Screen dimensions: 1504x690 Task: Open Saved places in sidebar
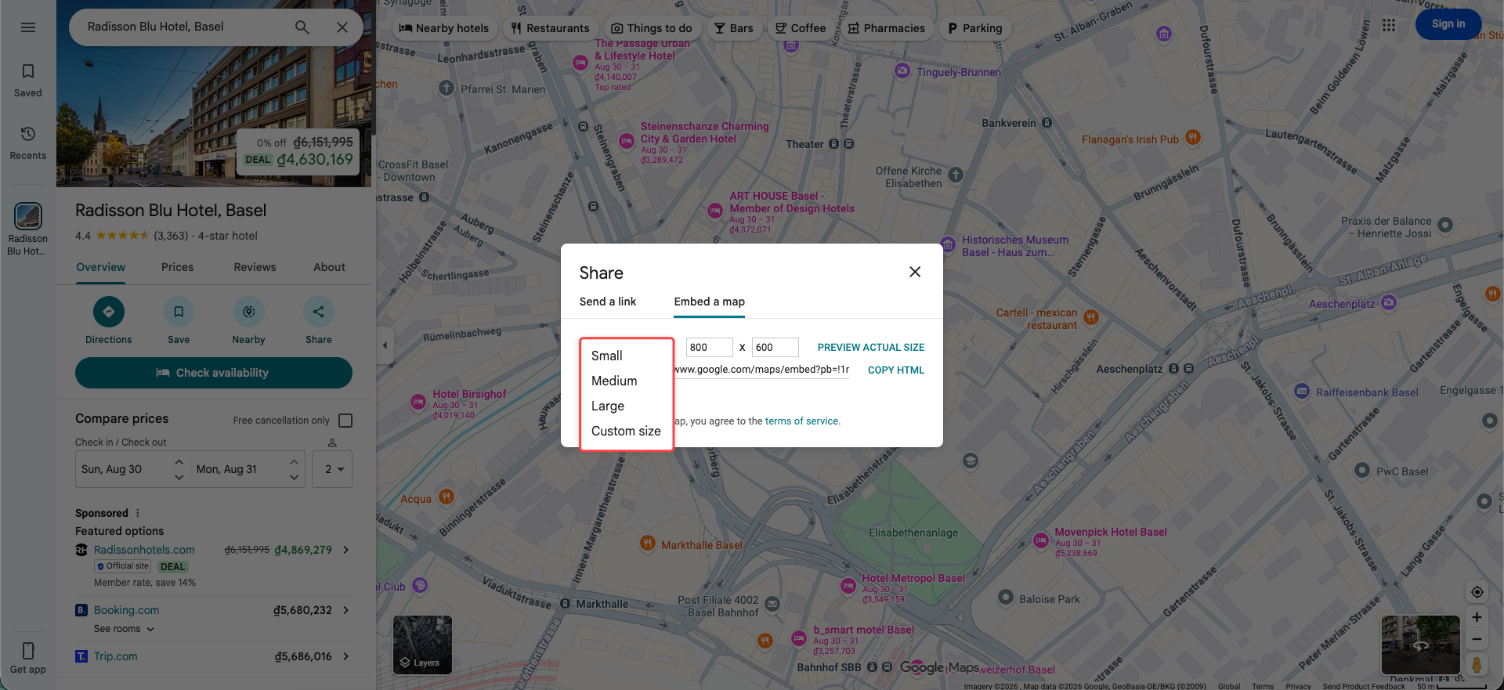(28, 81)
